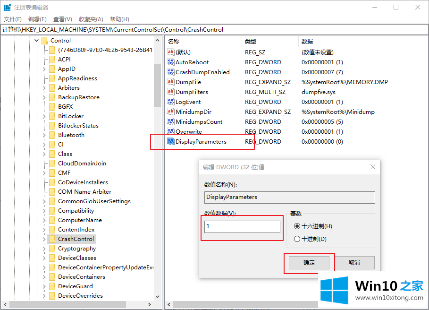This screenshot has width=429, height=310.
Task: Collapse the Control tree node
Action: coord(37,41)
